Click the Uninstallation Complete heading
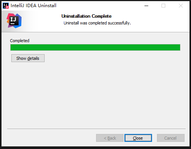 click(x=87, y=16)
